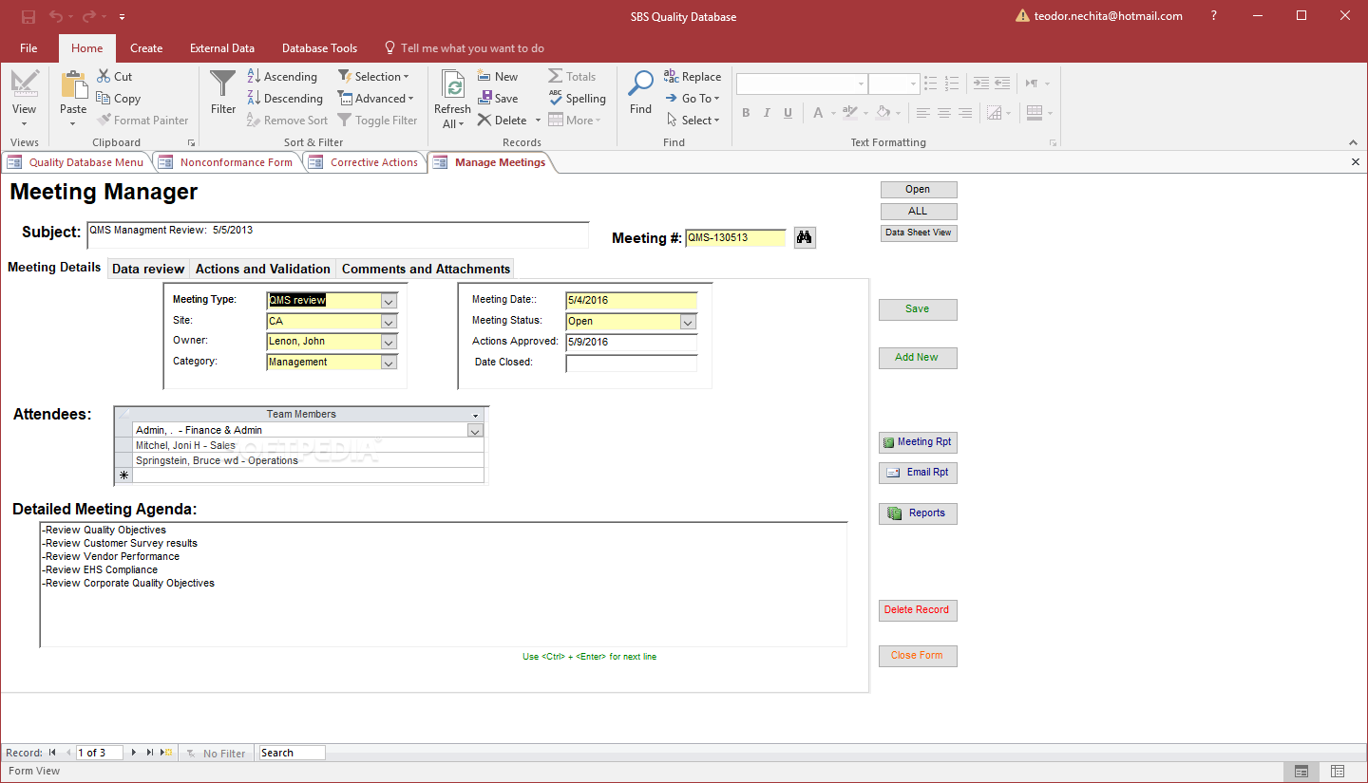1368x783 pixels.
Task: Sort Ascending in the ribbon
Action: (282, 77)
